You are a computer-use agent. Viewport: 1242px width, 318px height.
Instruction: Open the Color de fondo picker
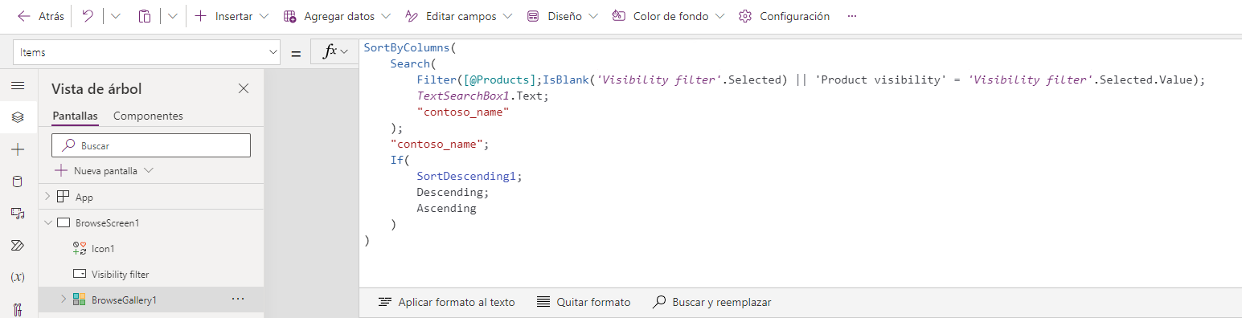tap(668, 16)
